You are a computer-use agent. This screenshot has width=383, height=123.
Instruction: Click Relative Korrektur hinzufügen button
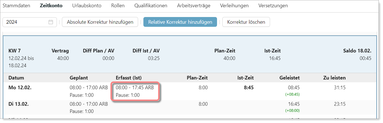[x=180, y=22]
